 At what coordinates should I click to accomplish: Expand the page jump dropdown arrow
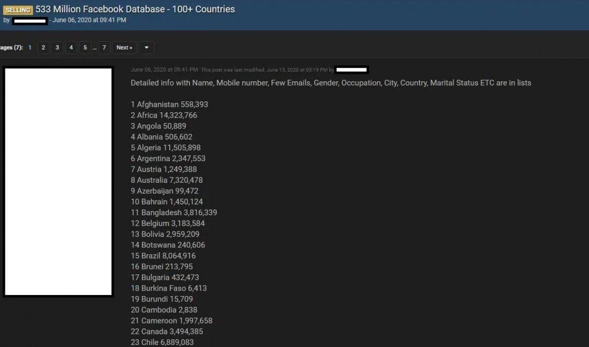147,48
